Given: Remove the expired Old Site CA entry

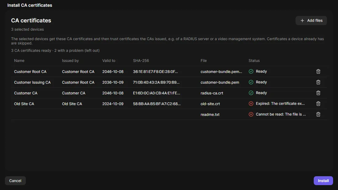Looking at the screenshot, I should (x=318, y=104).
